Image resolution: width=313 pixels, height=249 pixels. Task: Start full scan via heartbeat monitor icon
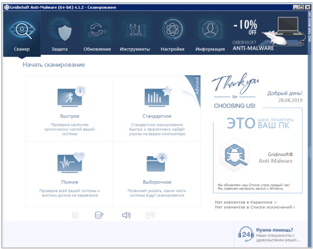[71, 162]
